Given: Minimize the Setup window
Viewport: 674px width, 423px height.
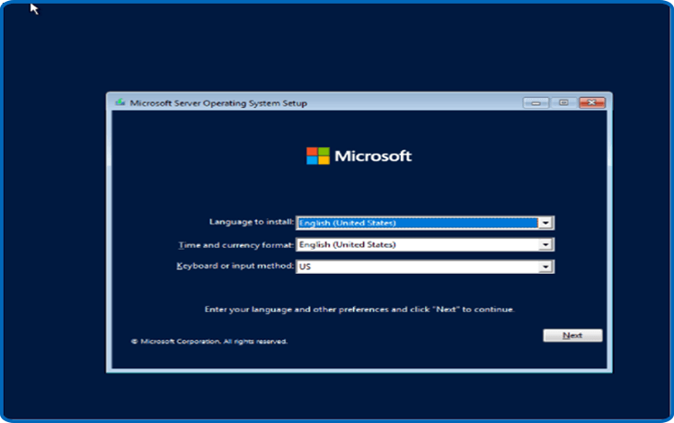Looking at the screenshot, I should (x=536, y=102).
